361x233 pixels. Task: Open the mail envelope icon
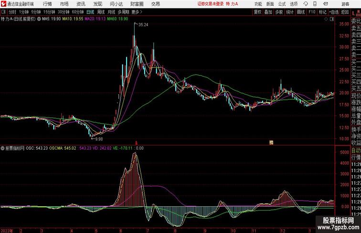point(326,4)
